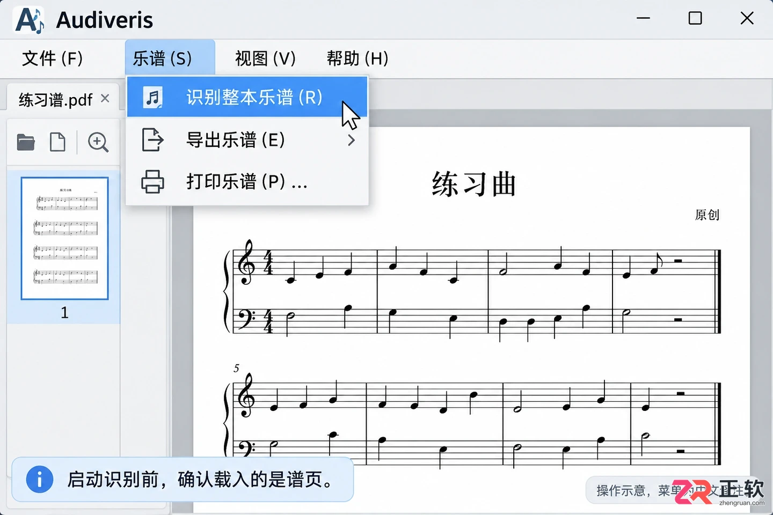This screenshot has width=773, height=515.
Task: Open the 帮助 (H) menu
Action: tap(358, 58)
